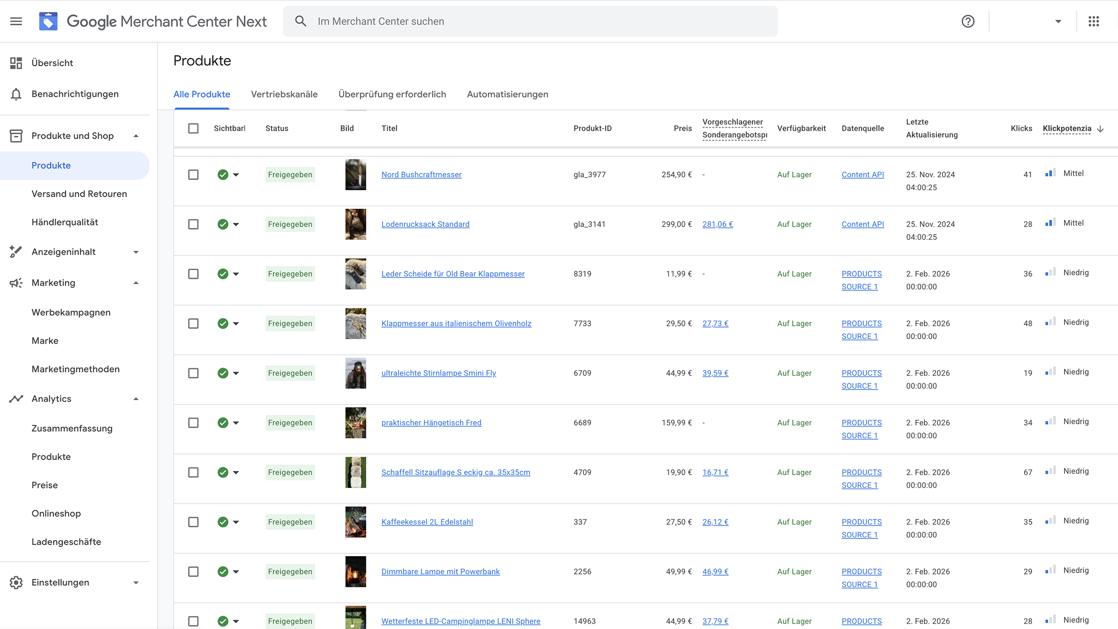1118x629 pixels.
Task: Click the Übersicht dashboard icon
Action: tap(16, 63)
